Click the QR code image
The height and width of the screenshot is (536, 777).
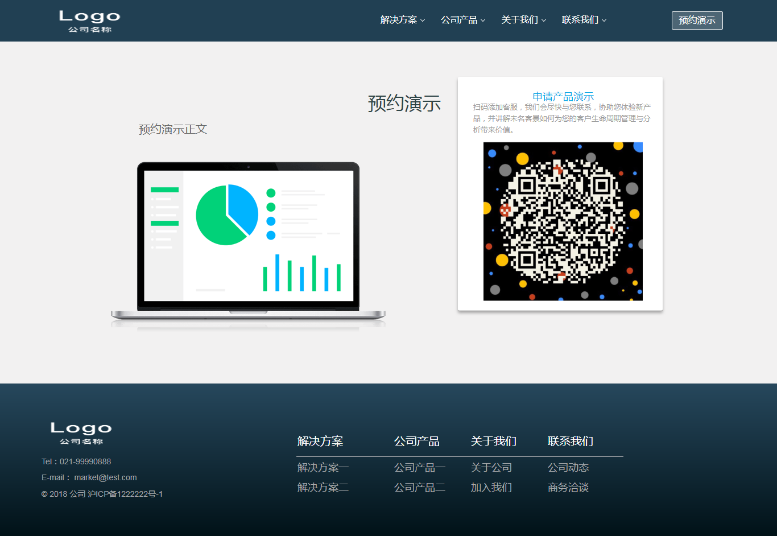[563, 221]
